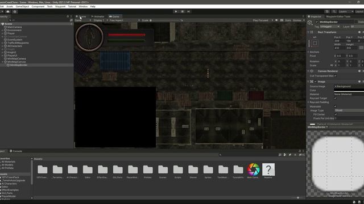364x204 pixels.
Task: Open the Inspector tab
Action: click(315, 16)
